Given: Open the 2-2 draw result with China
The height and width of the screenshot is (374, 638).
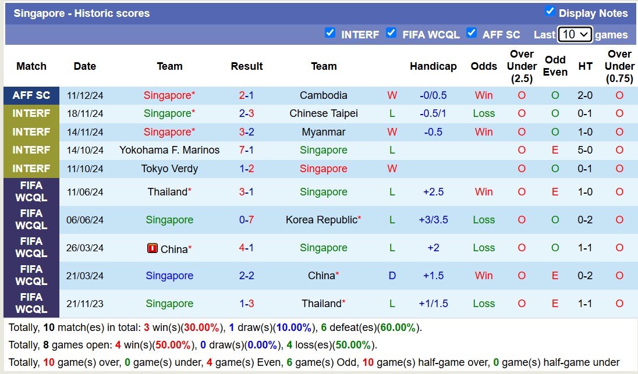Looking at the screenshot, I should (x=246, y=276).
